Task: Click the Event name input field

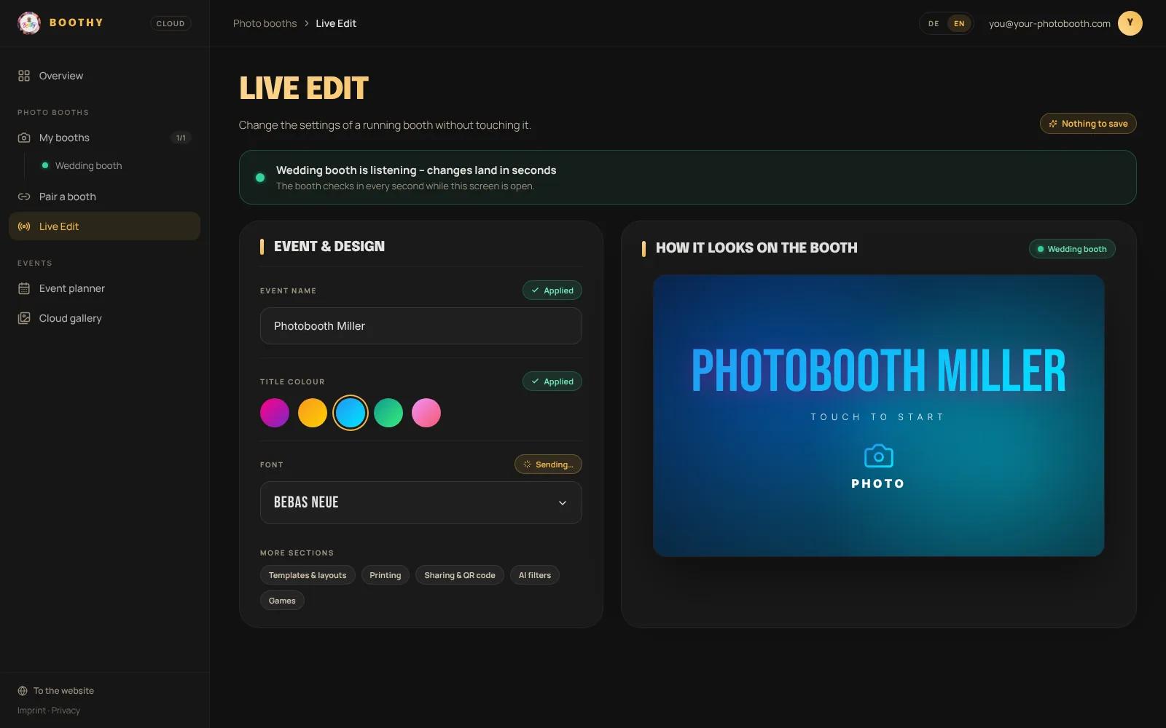Action: [421, 325]
